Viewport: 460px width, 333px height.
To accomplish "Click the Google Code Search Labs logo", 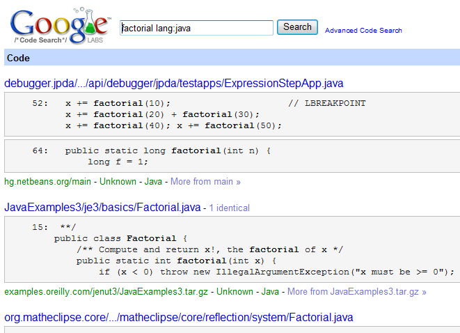I will coord(61,26).
